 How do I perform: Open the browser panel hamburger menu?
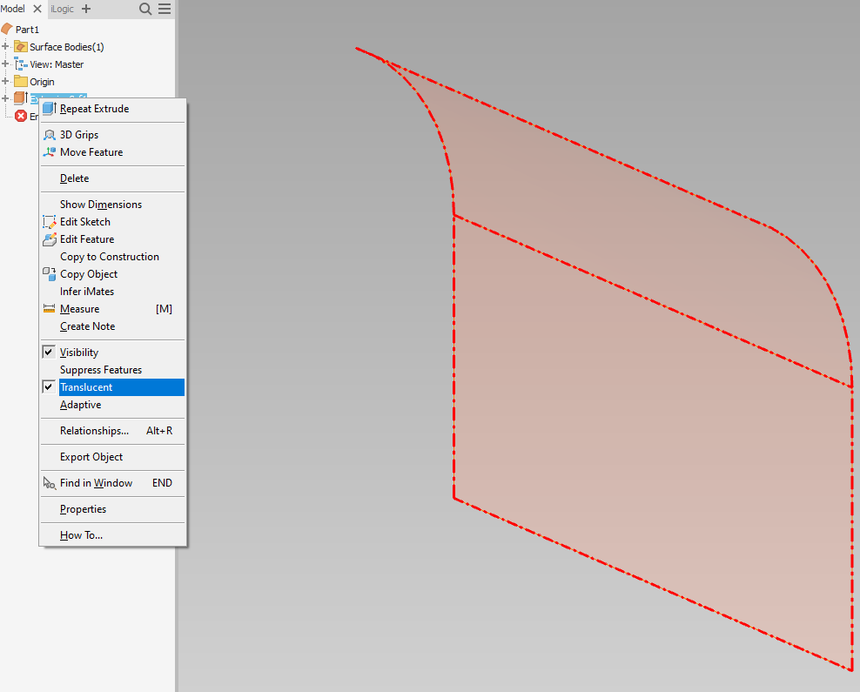click(x=164, y=9)
